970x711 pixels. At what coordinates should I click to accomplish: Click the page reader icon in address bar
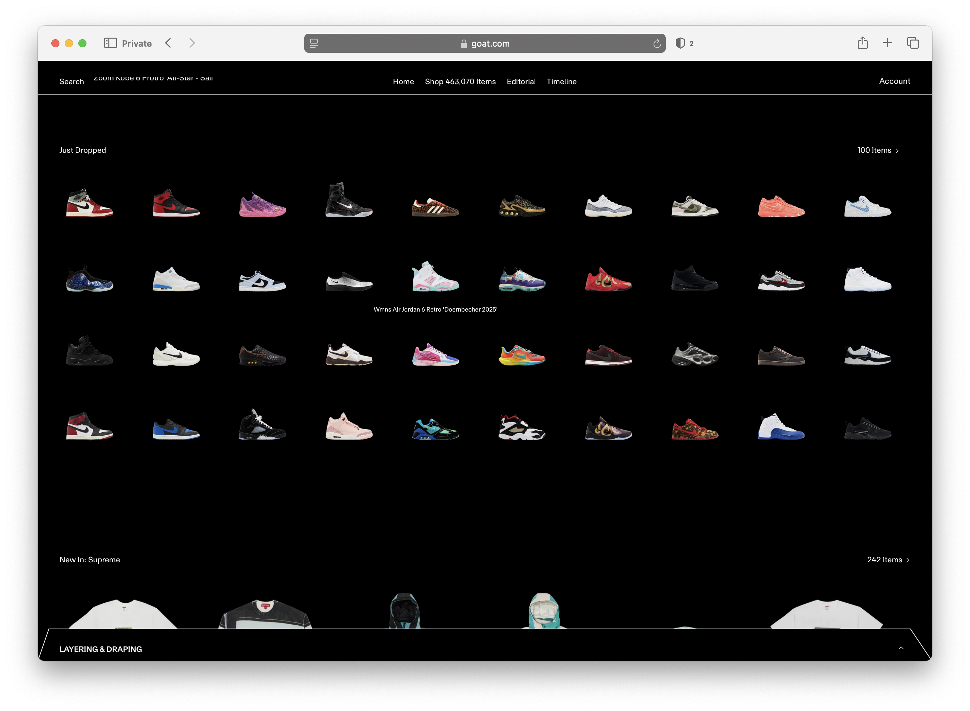click(x=314, y=44)
